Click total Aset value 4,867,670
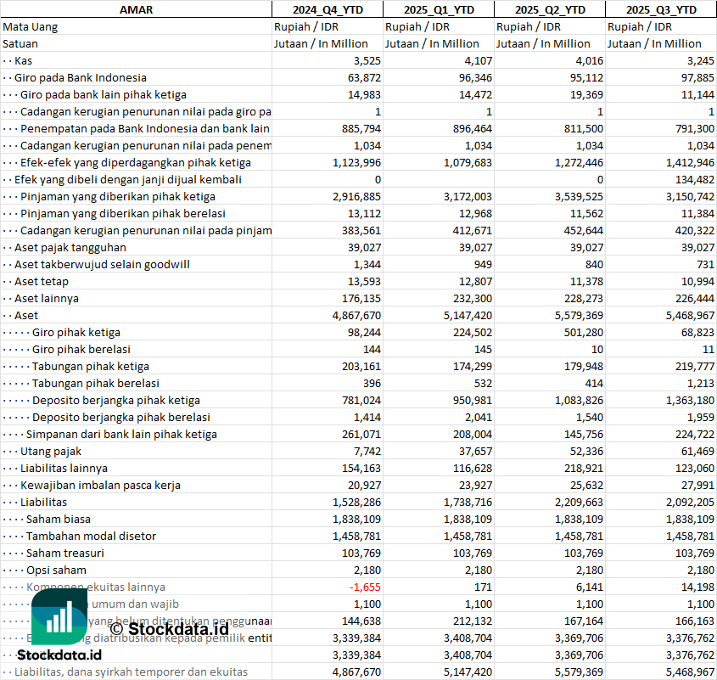 [356, 315]
